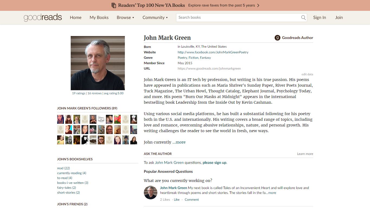Screen dimensions: 370x208
Task: Click the Goodreads Author badge icon
Action: [x=277, y=38]
